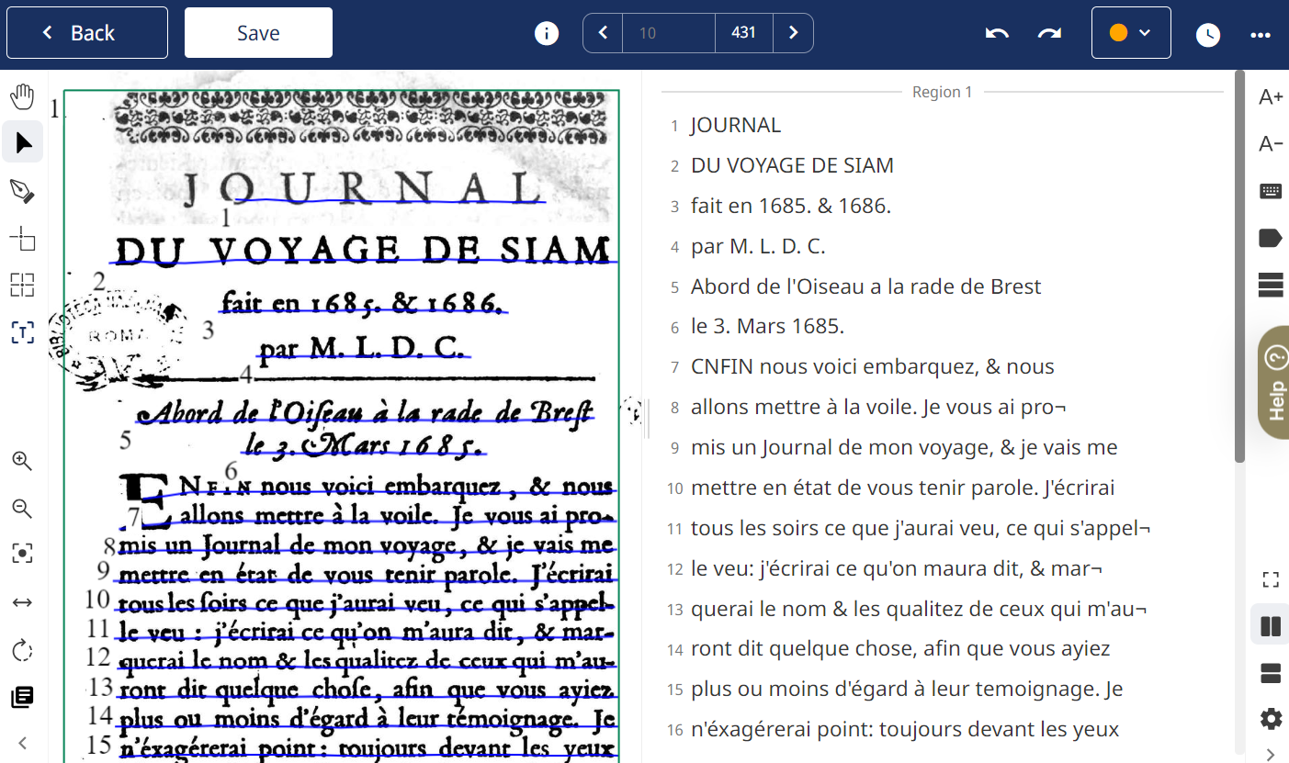Open the virtual keyboard
1289x763 pixels.
(1271, 191)
